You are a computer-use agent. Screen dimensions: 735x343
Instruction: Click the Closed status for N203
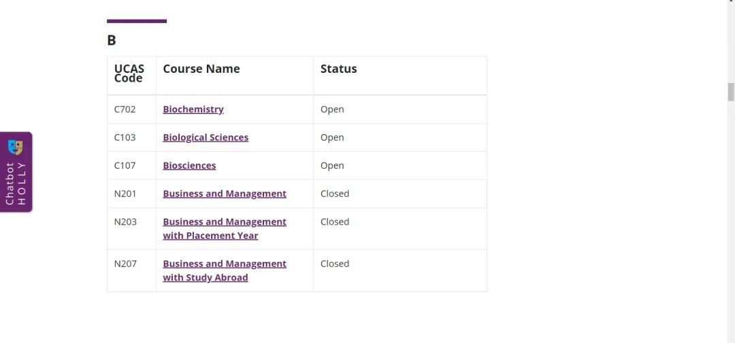pos(335,222)
